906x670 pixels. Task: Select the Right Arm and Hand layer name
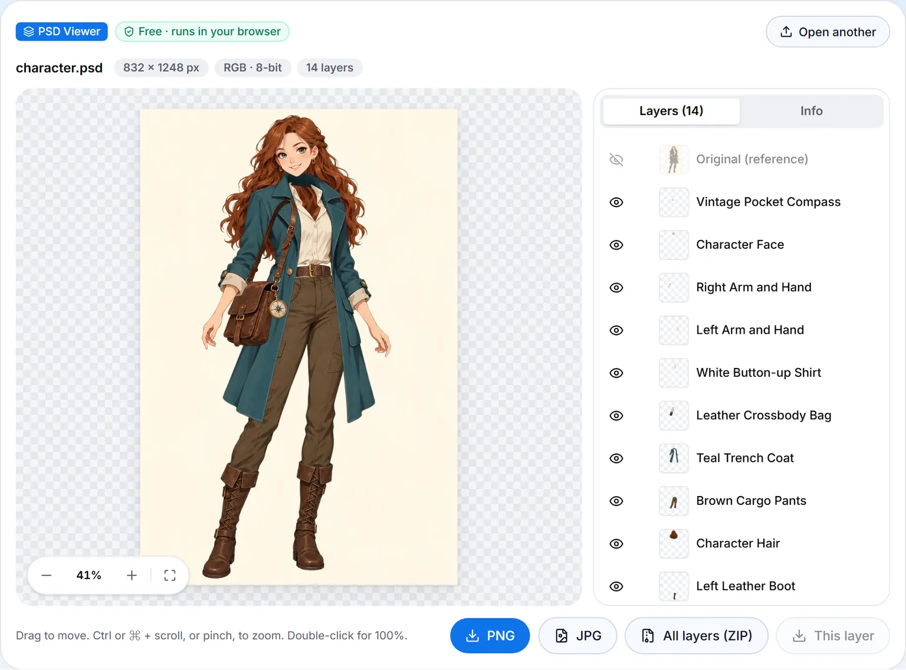(x=754, y=288)
